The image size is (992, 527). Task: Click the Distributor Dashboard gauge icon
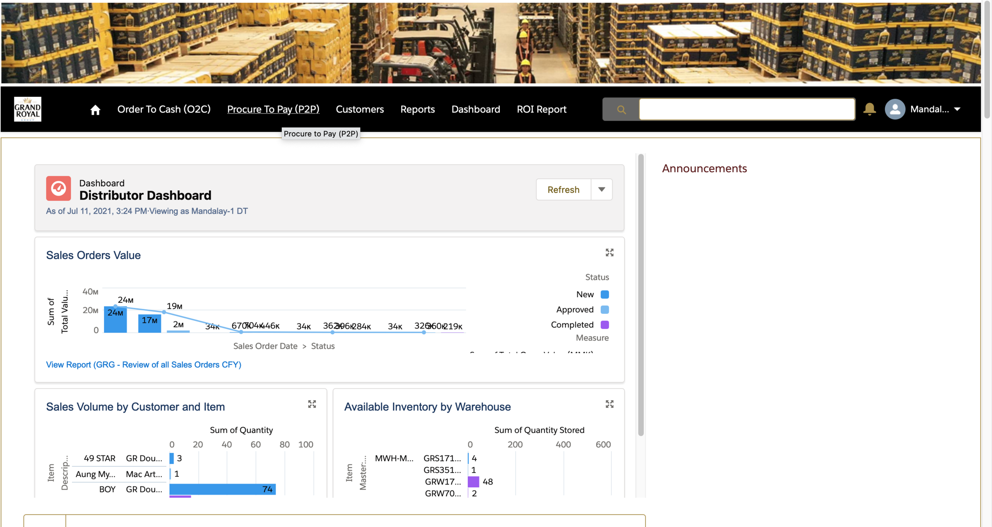[x=59, y=188]
